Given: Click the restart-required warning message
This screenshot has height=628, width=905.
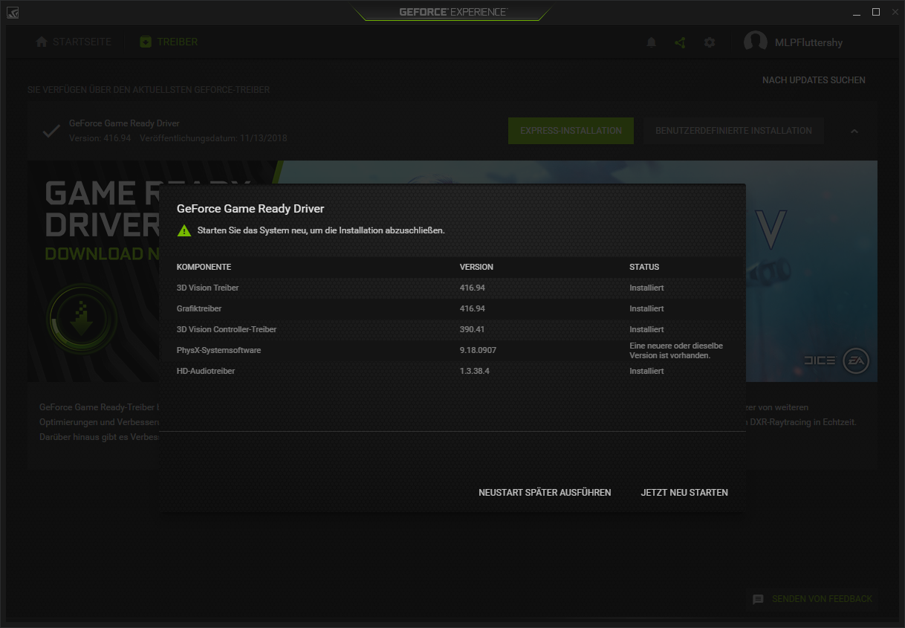Looking at the screenshot, I should [321, 230].
